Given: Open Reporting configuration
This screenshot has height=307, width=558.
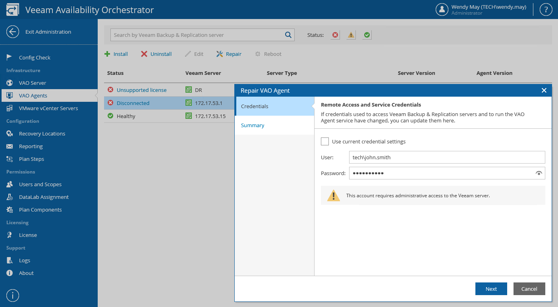Looking at the screenshot, I should (31, 146).
